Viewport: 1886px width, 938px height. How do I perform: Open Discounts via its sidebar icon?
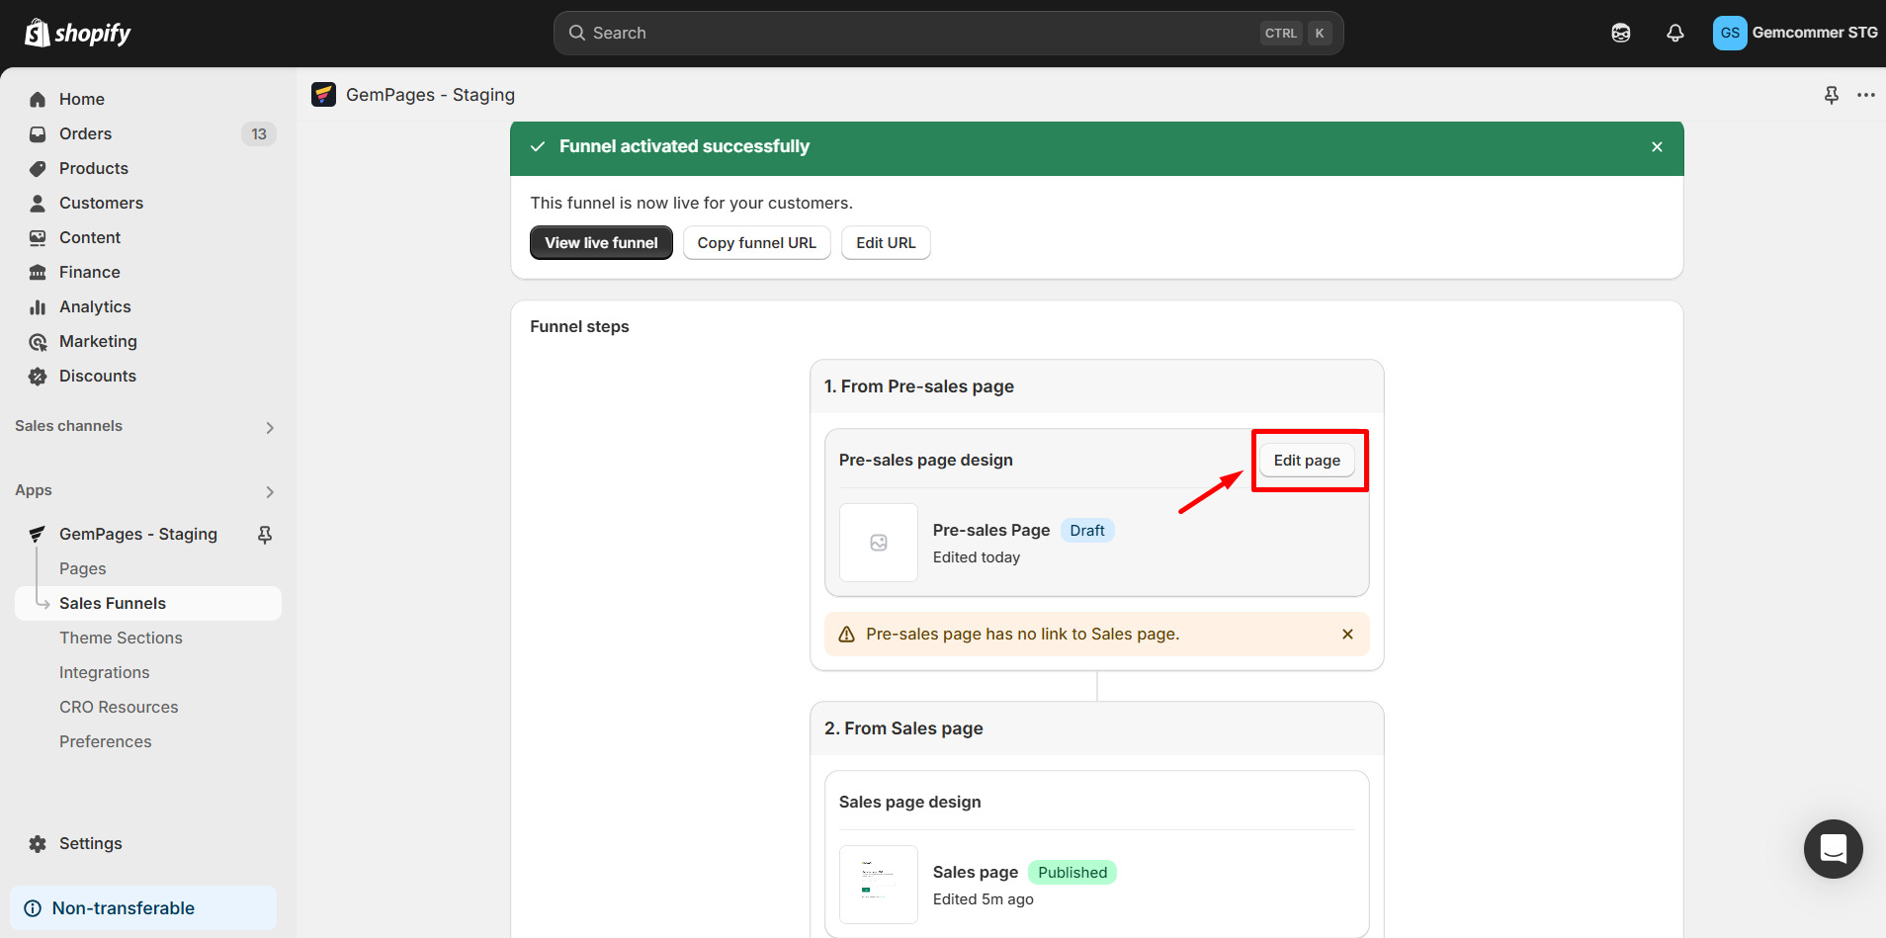[37, 376]
